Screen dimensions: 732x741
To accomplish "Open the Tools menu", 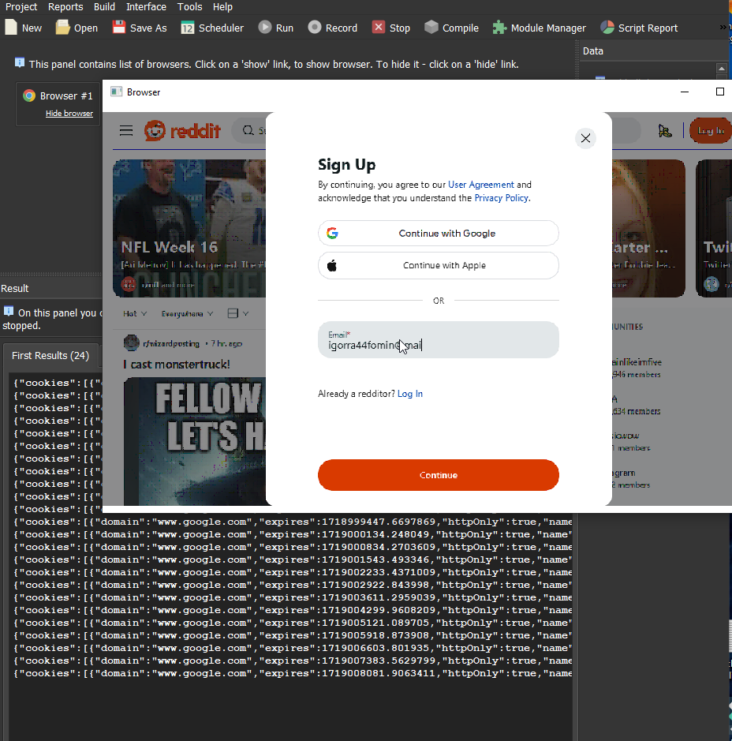I will click(x=190, y=6).
